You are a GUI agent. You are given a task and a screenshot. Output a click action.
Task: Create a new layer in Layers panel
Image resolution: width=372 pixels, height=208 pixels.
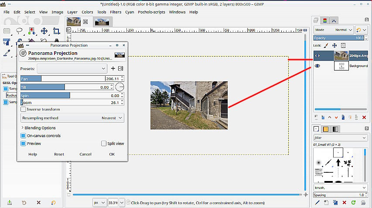[x=316, y=117]
